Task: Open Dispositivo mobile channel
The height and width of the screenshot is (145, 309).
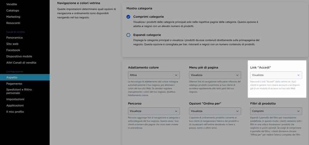Action: pyautogui.click(x=19, y=56)
